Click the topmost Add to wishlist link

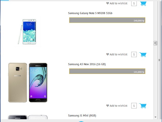point(118,3)
